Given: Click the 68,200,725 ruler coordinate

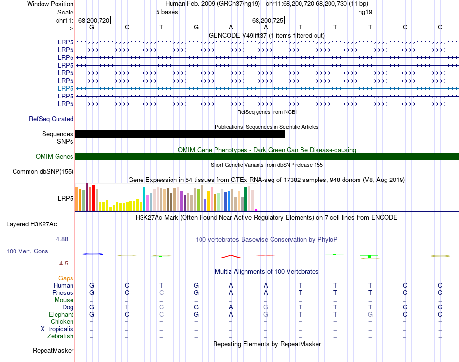Looking at the screenshot, I should 268,20.
